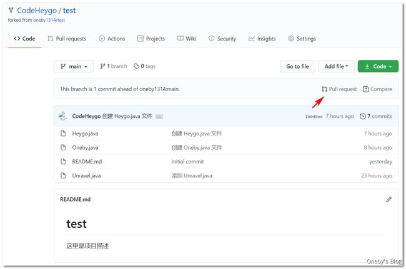
Task: Click the fork icon beside CodeHeygo
Action: (x=11, y=11)
